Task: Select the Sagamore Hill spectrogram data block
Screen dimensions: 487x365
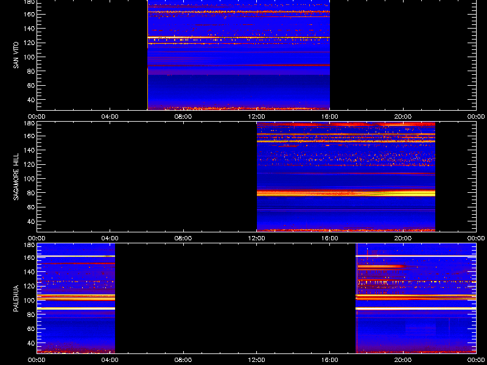Action: click(346, 177)
